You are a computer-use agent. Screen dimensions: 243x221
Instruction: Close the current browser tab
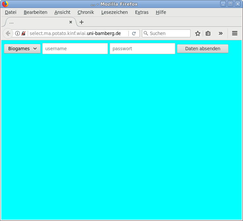point(70,22)
